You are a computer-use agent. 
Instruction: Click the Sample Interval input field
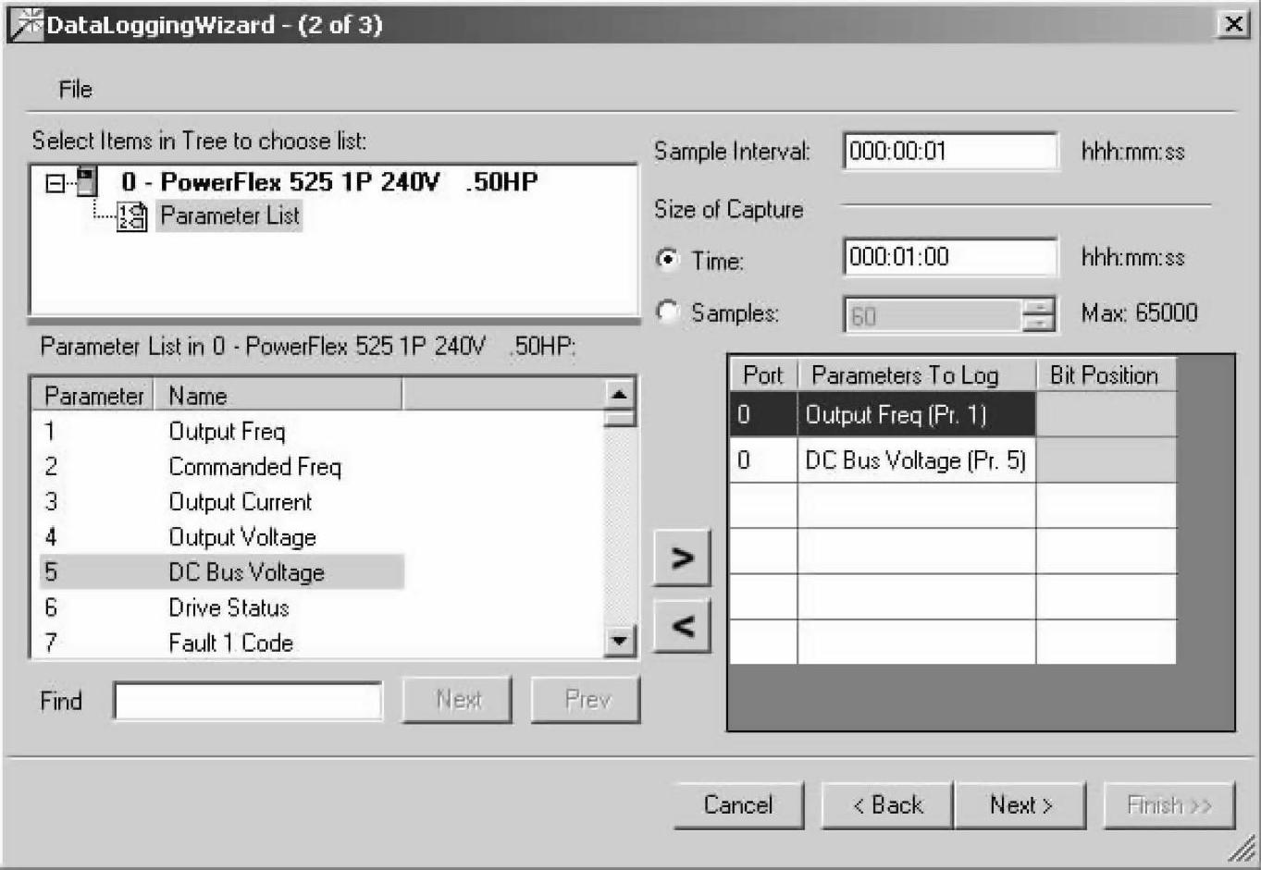tap(950, 151)
